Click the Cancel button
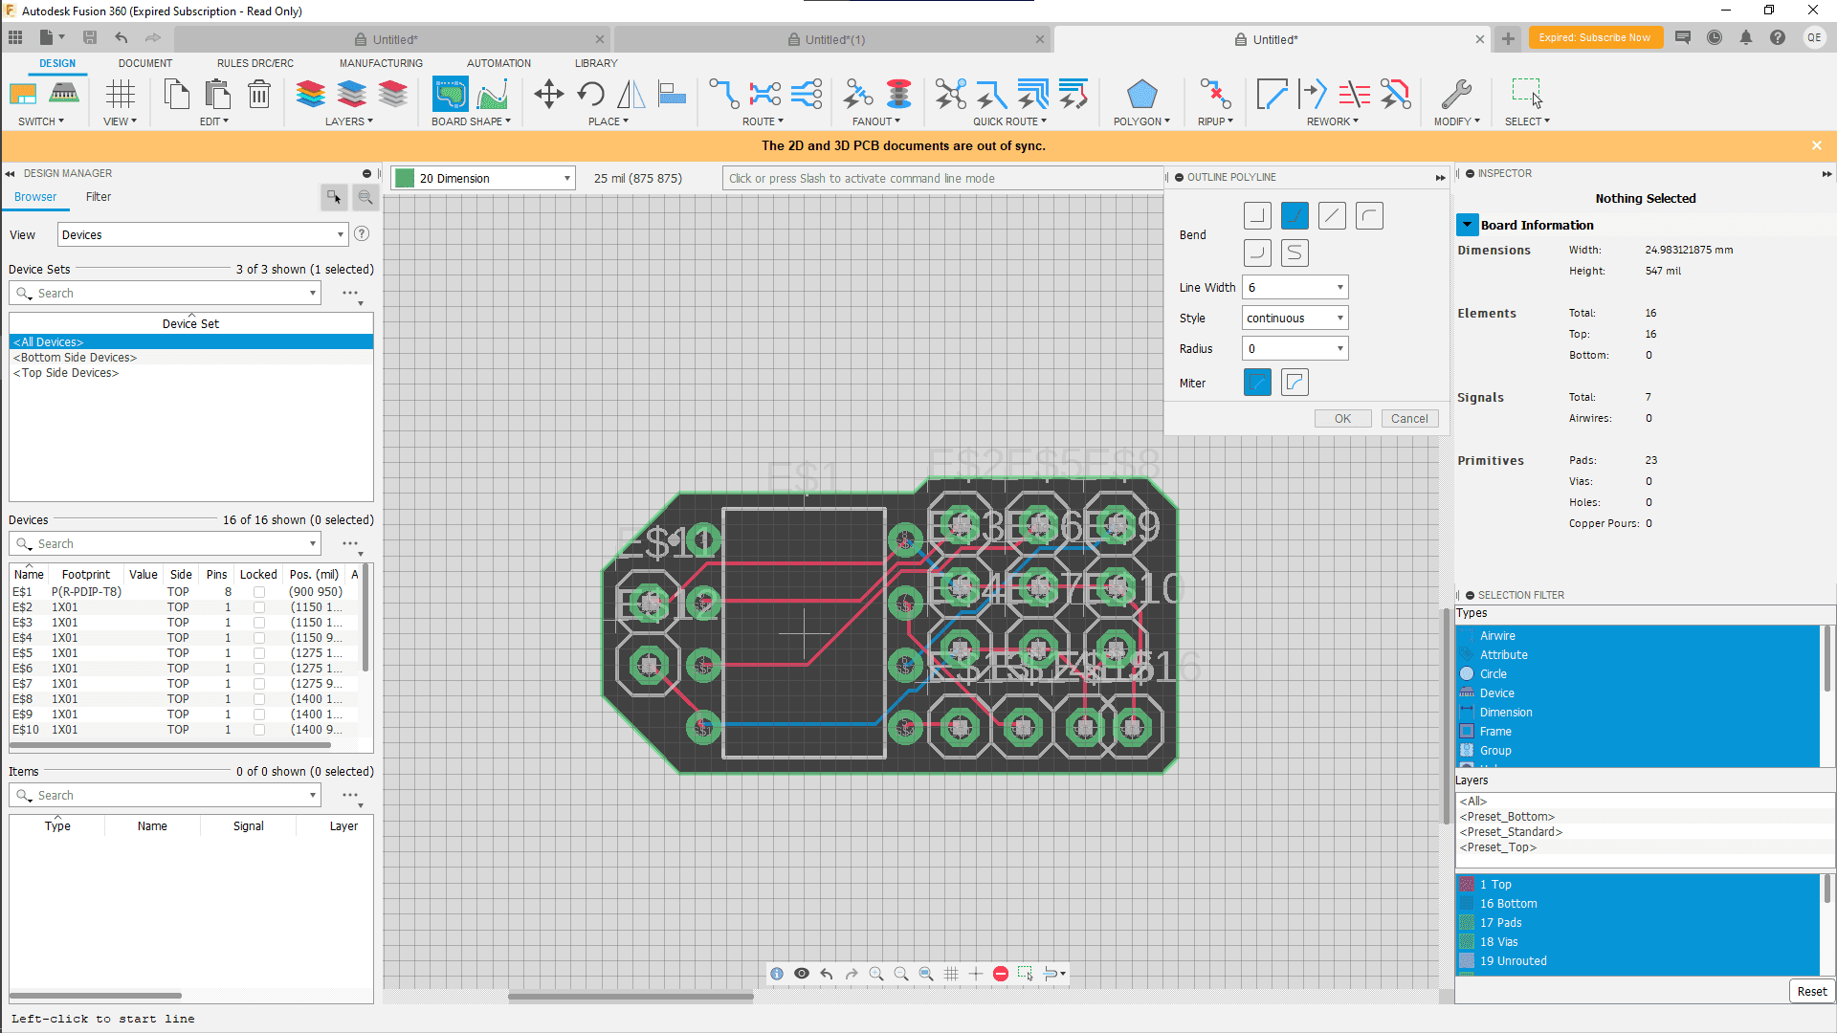 click(x=1408, y=419)
